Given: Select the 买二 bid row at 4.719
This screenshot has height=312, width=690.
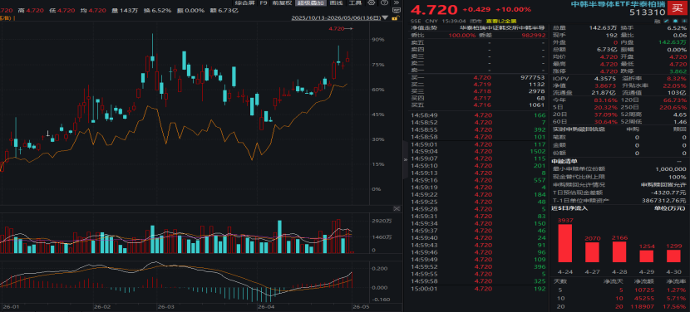Looking at the screenshot, I should coord(479,85).
